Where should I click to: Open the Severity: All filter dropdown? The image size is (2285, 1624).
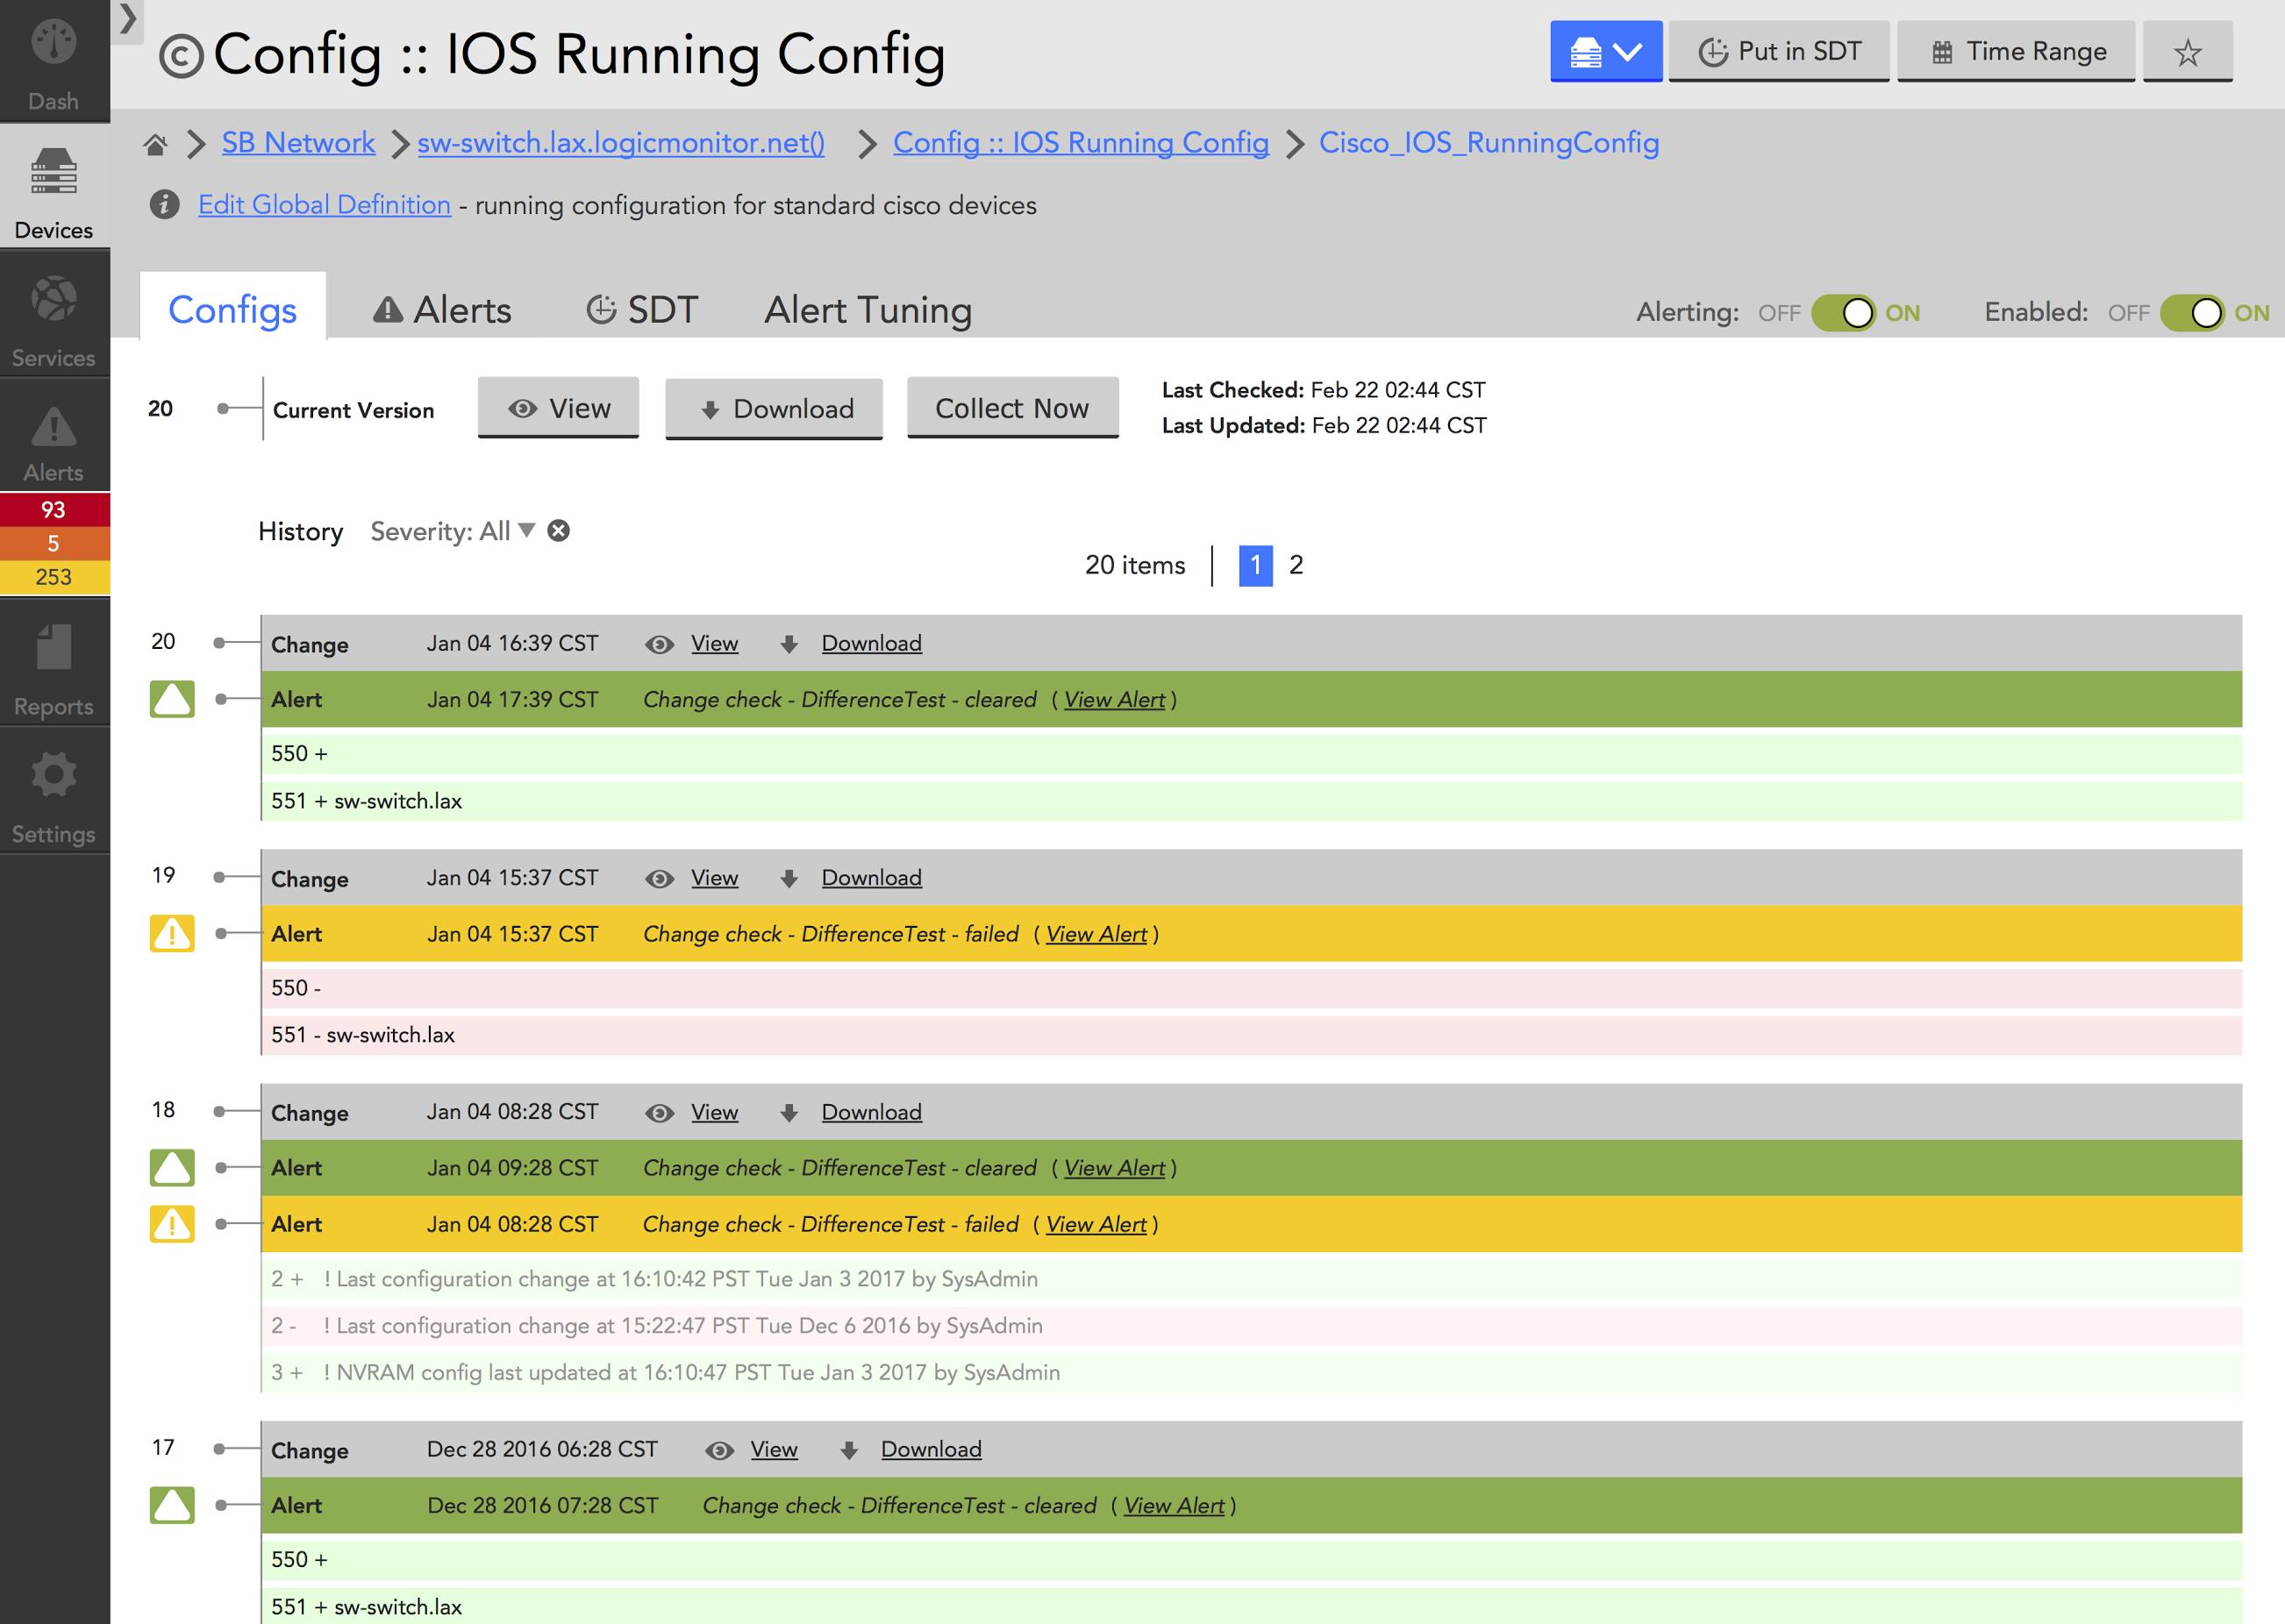coord(453,531)
